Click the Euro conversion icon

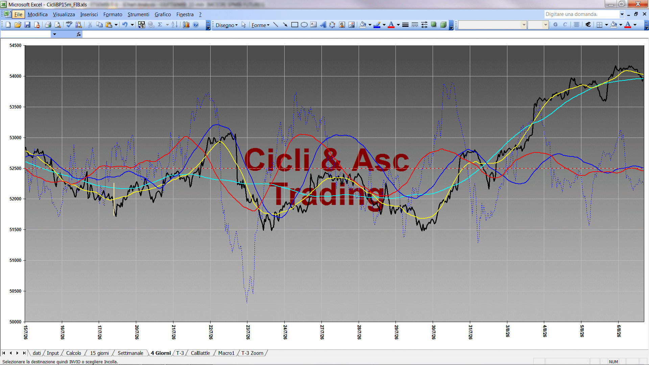[x=142, y=25]
